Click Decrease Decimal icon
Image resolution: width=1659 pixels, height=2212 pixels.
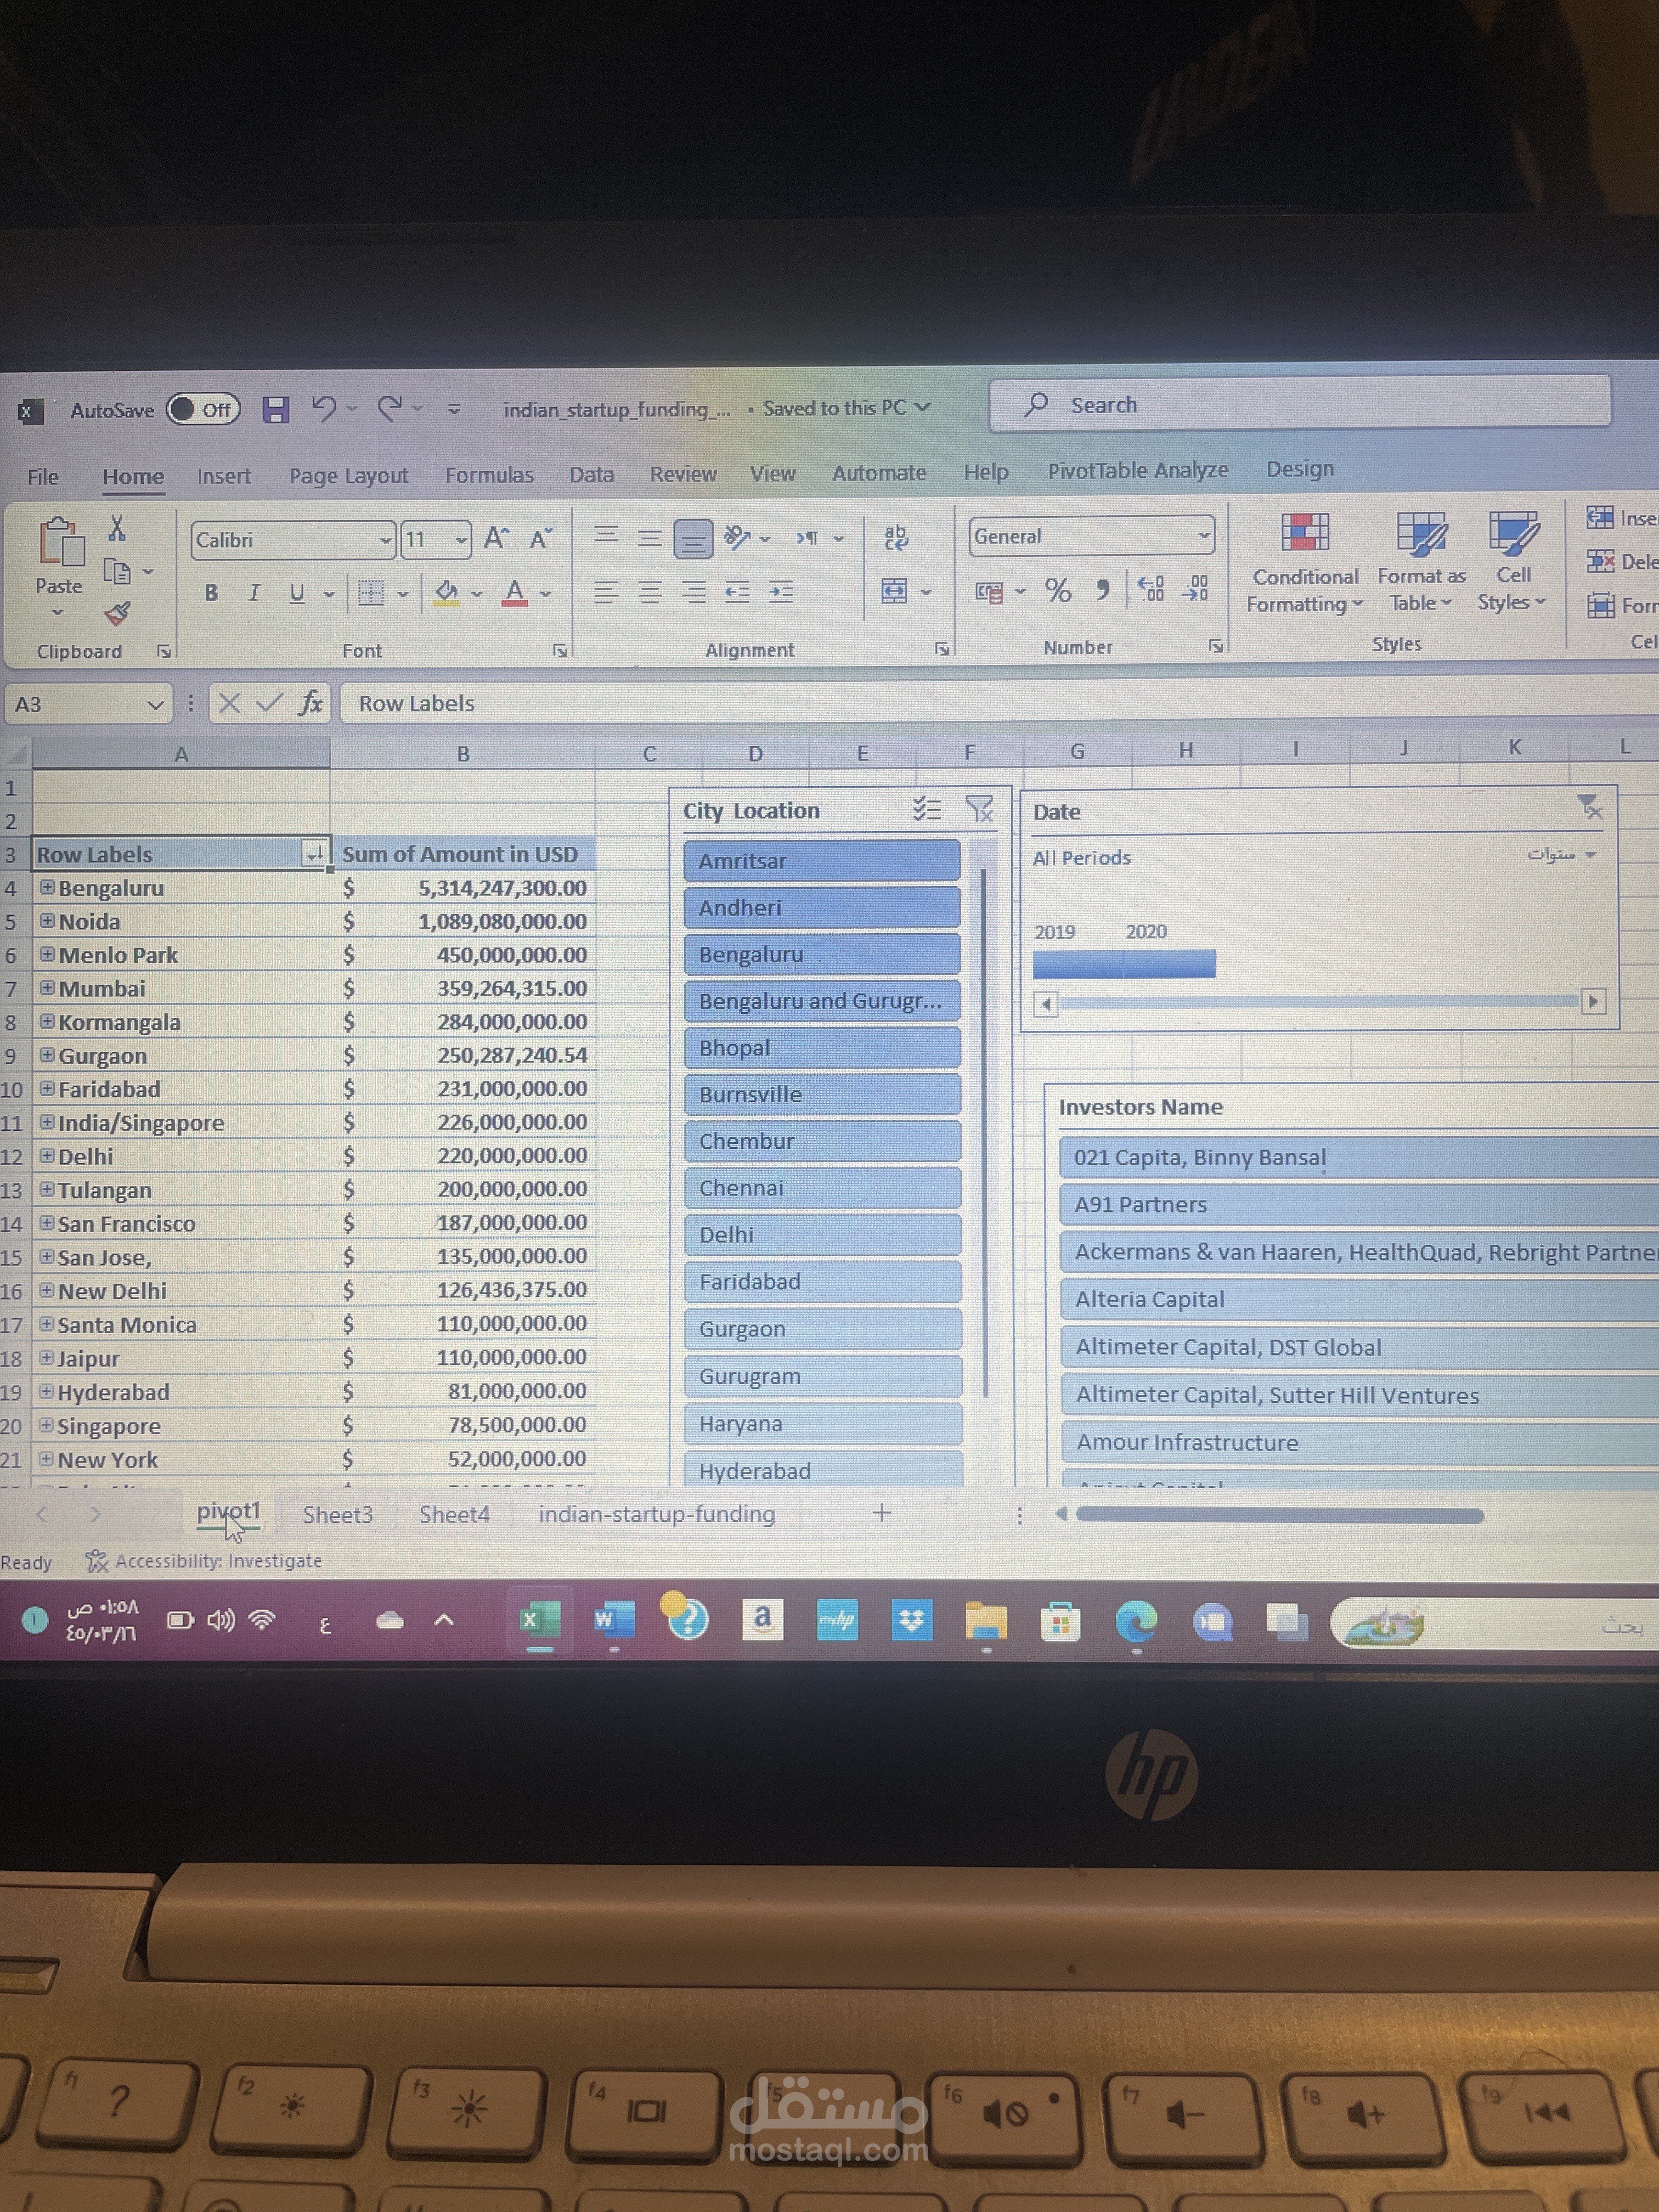click(1195, 588)
